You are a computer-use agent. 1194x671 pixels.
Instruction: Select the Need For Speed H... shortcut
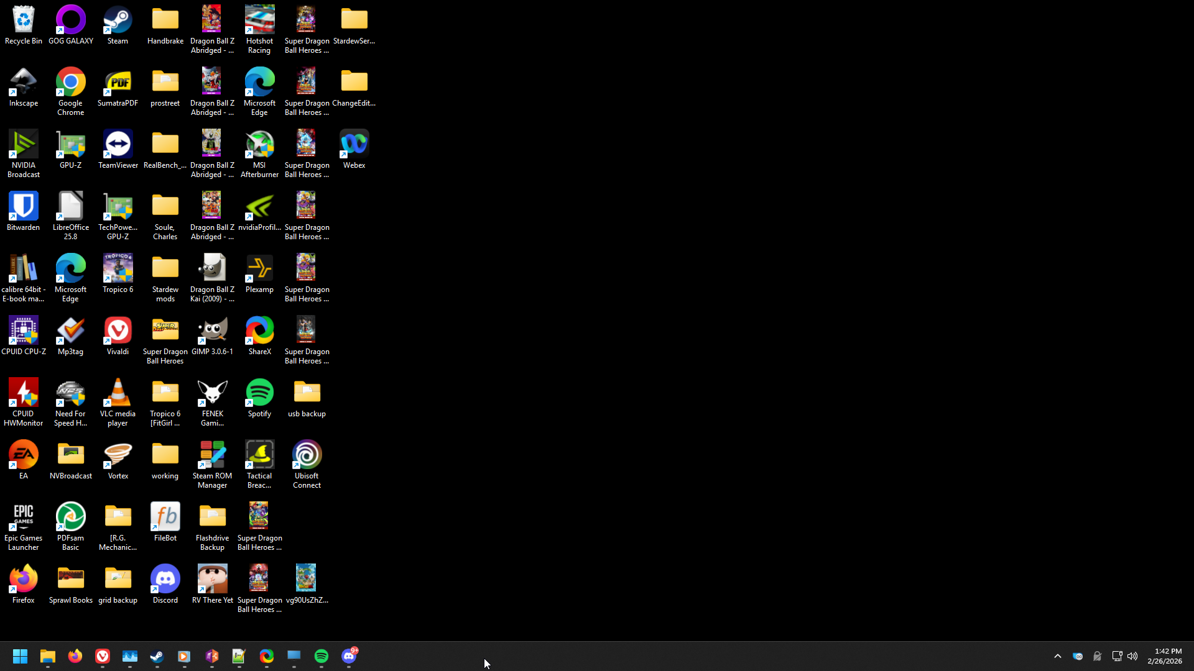[x=71, y=403]
